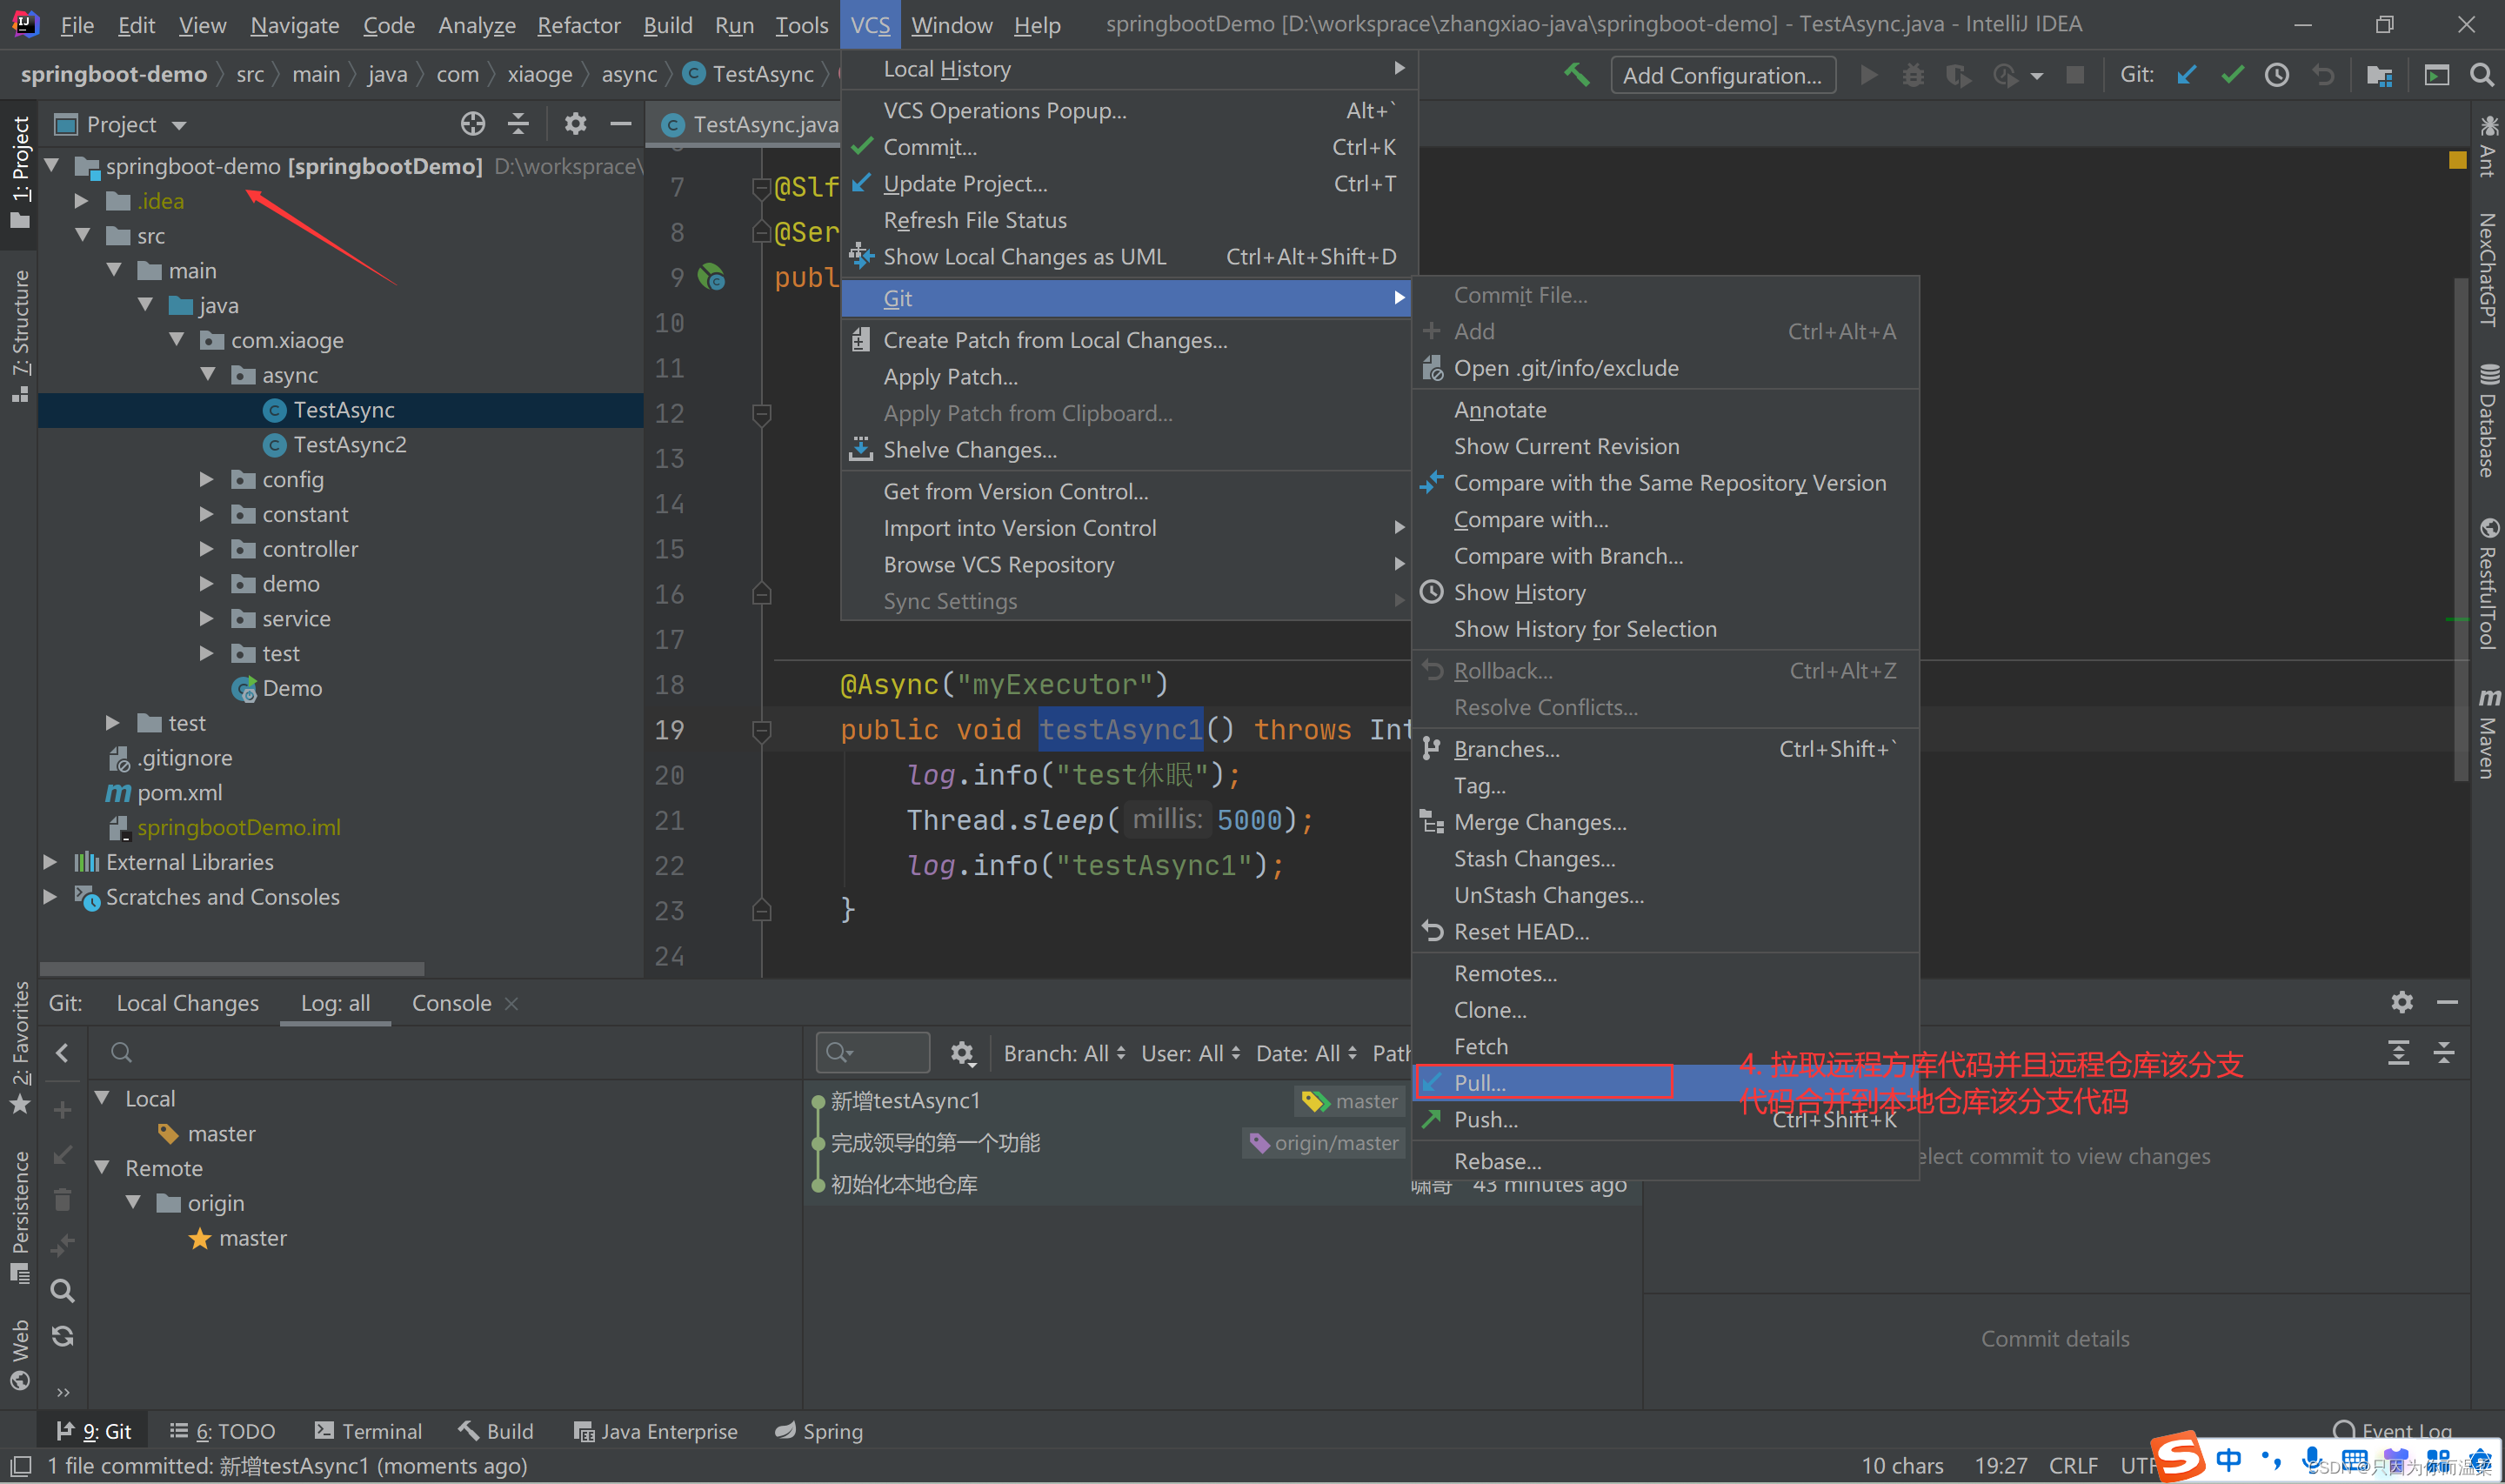Select Push... in the Git submenu

click(x=1664, y=1119)
